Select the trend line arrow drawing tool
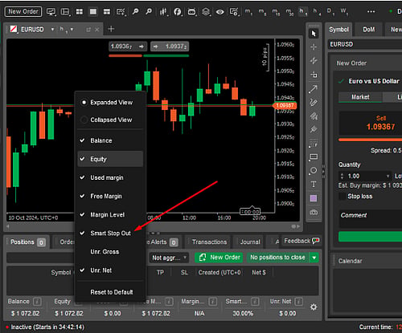This screenshot has width=402, height=333. pyautogui.click(x=314, y=88)
